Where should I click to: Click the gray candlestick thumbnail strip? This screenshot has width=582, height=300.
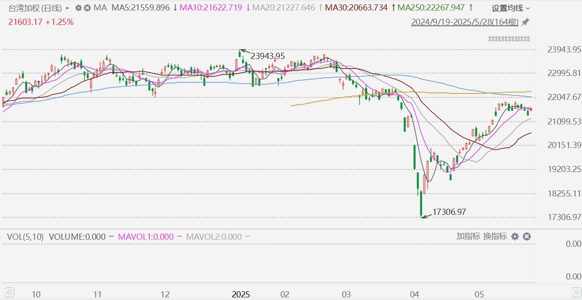[x=509, y=39]
